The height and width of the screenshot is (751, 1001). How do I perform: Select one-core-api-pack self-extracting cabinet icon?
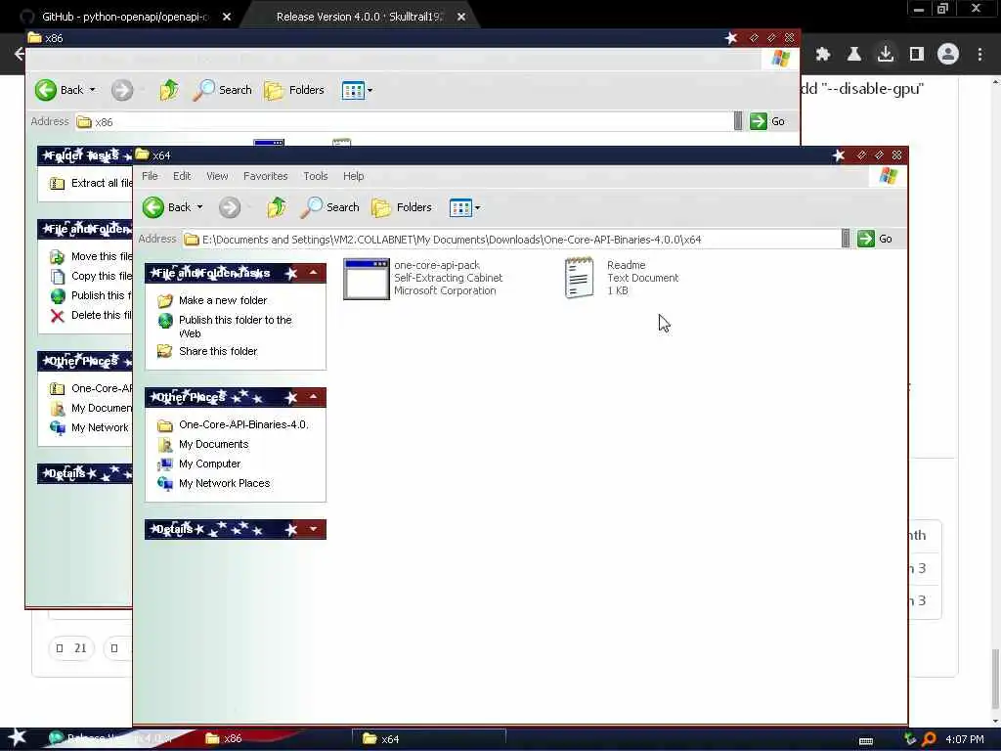[x=366, y=279]
